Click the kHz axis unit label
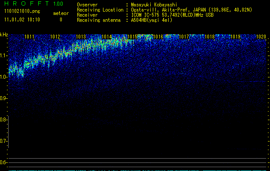 point(4,35)
